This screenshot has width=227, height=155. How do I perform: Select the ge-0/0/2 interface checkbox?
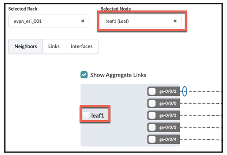point(152,91)
